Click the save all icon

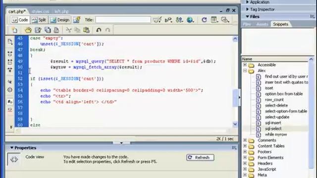click(48, 30)
